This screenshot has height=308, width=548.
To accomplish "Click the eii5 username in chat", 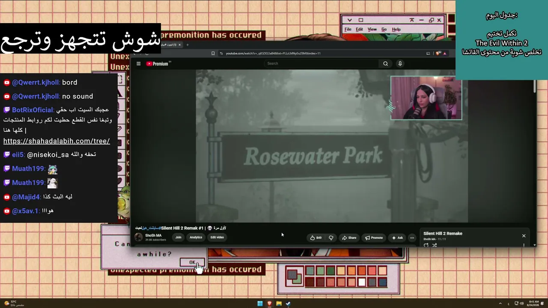I will (18, 154).
